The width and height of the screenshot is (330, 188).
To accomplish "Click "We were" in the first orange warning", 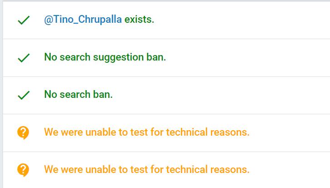I will [x=60, y=132].
